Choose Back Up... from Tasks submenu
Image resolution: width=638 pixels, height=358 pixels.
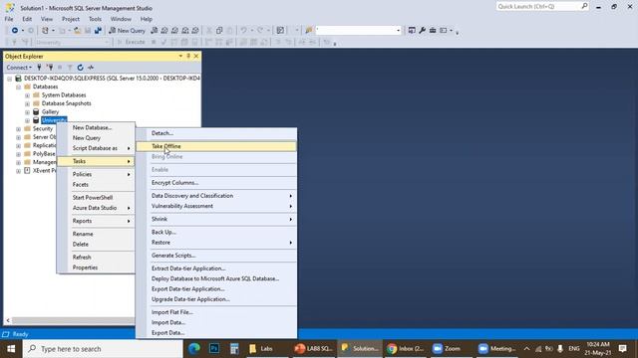(x=216, y=232)
